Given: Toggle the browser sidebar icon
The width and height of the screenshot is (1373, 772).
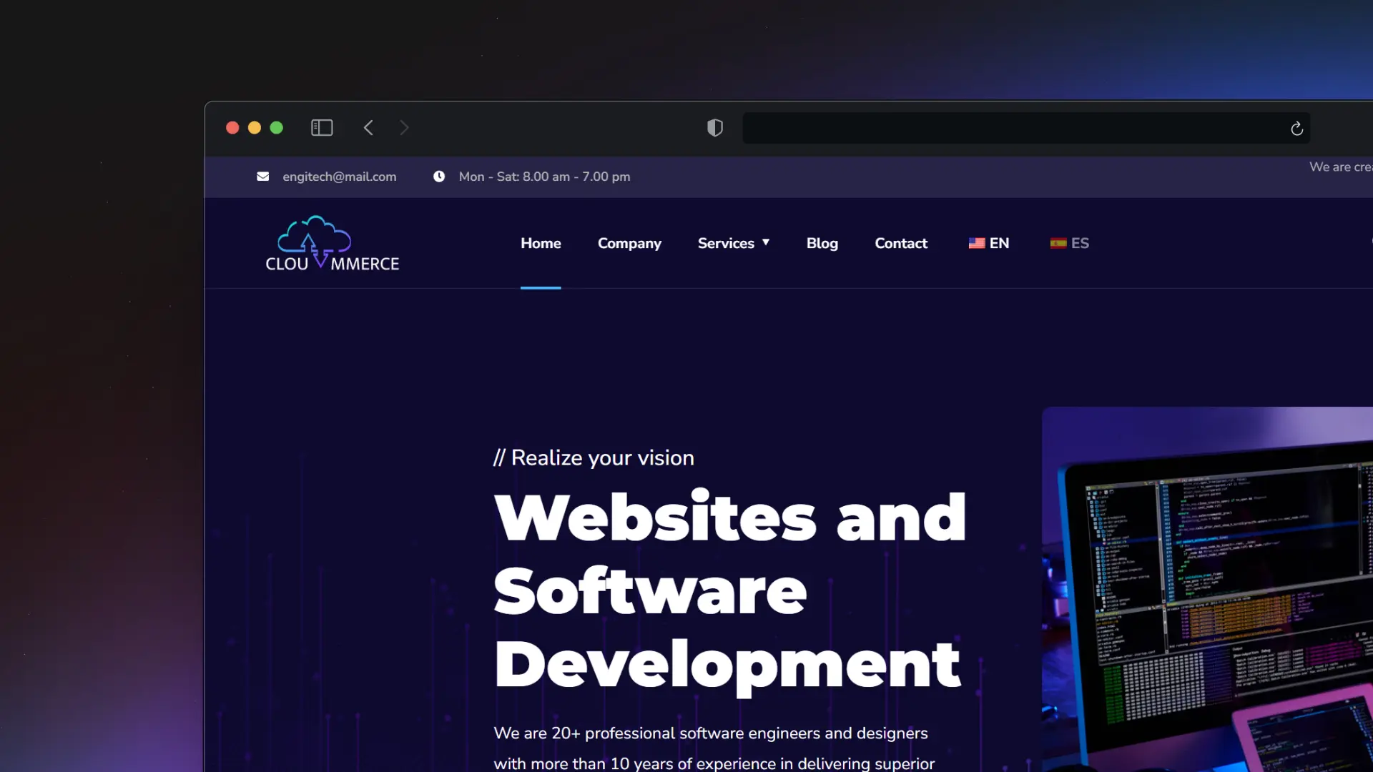Looking at the screenshot, I should click(322, 128).
